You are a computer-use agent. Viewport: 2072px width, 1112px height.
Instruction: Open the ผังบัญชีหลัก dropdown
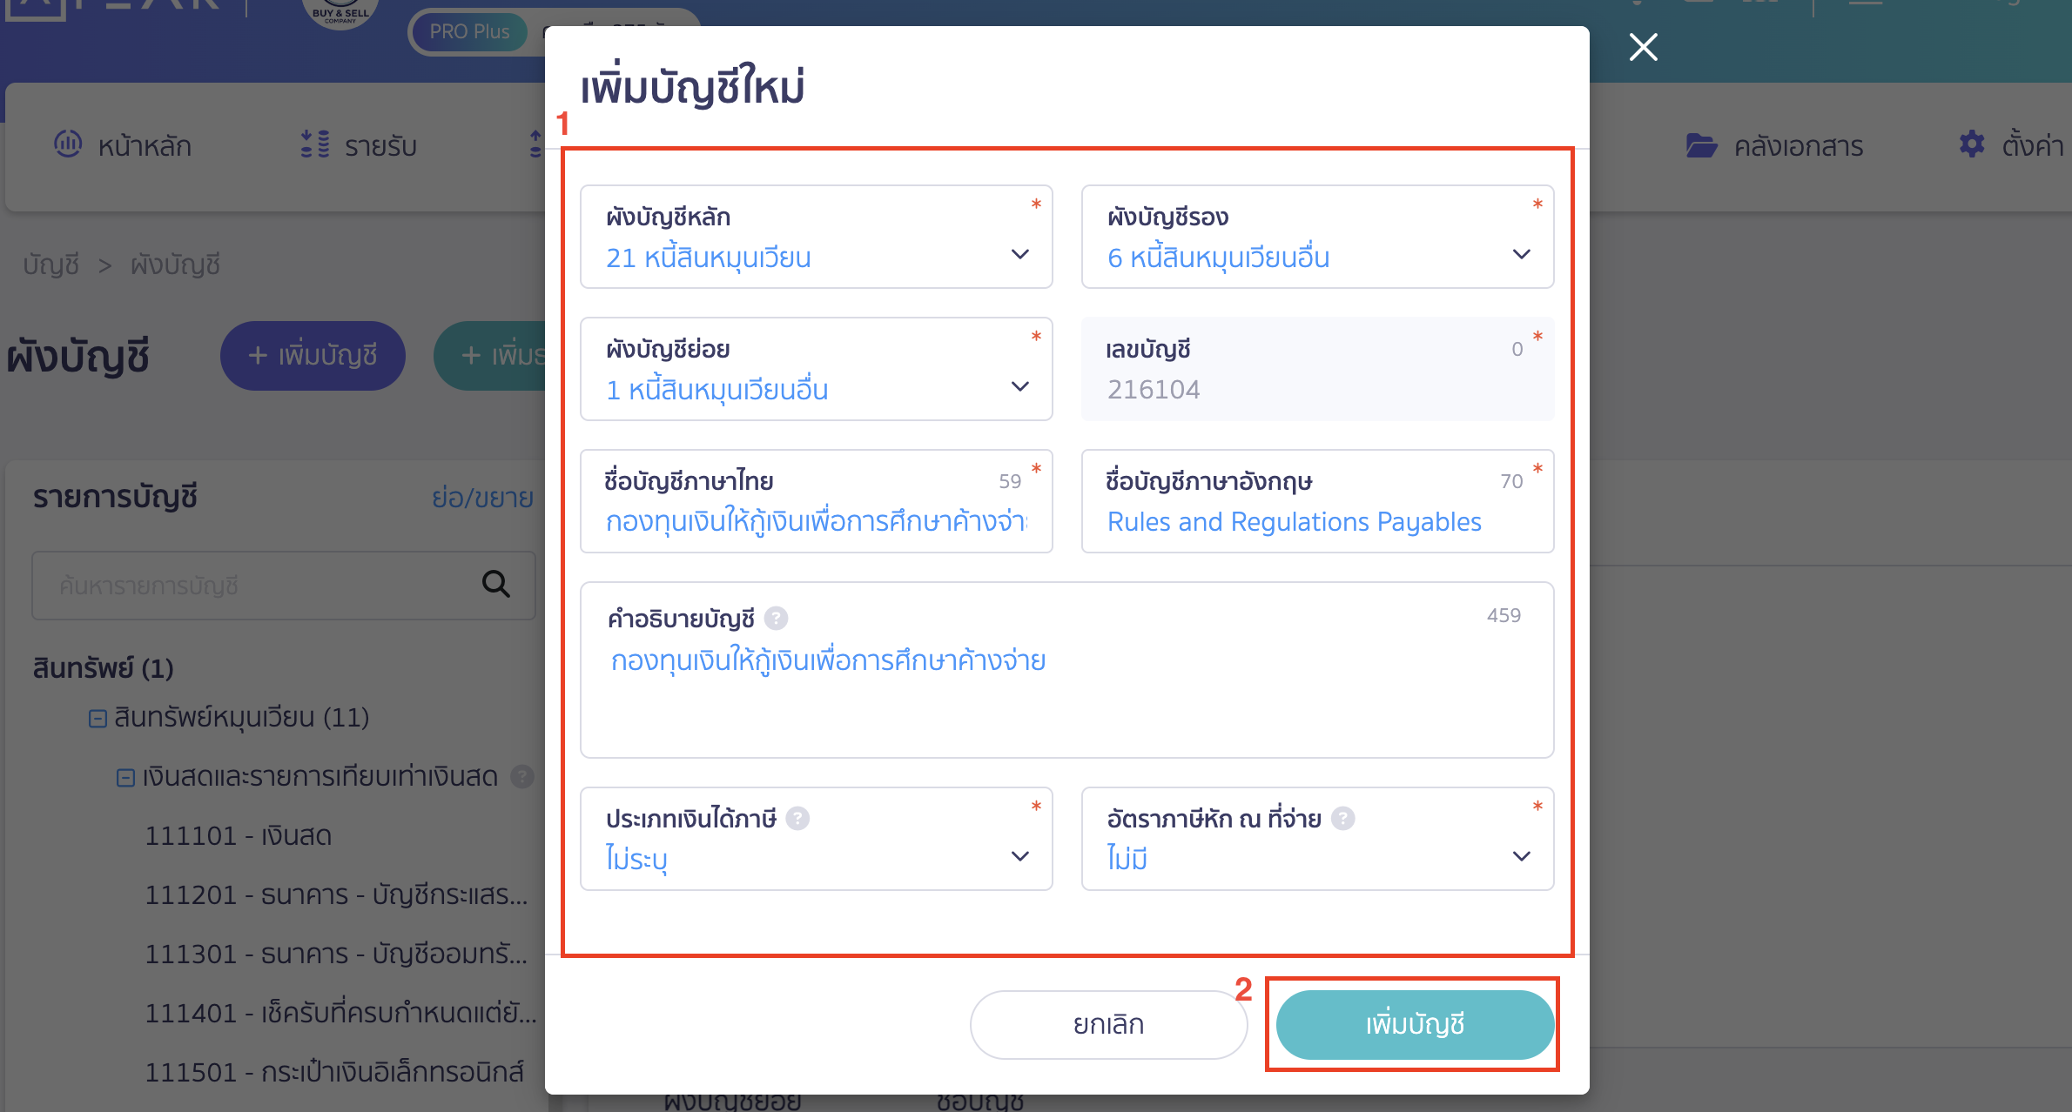click(1019, 255)
